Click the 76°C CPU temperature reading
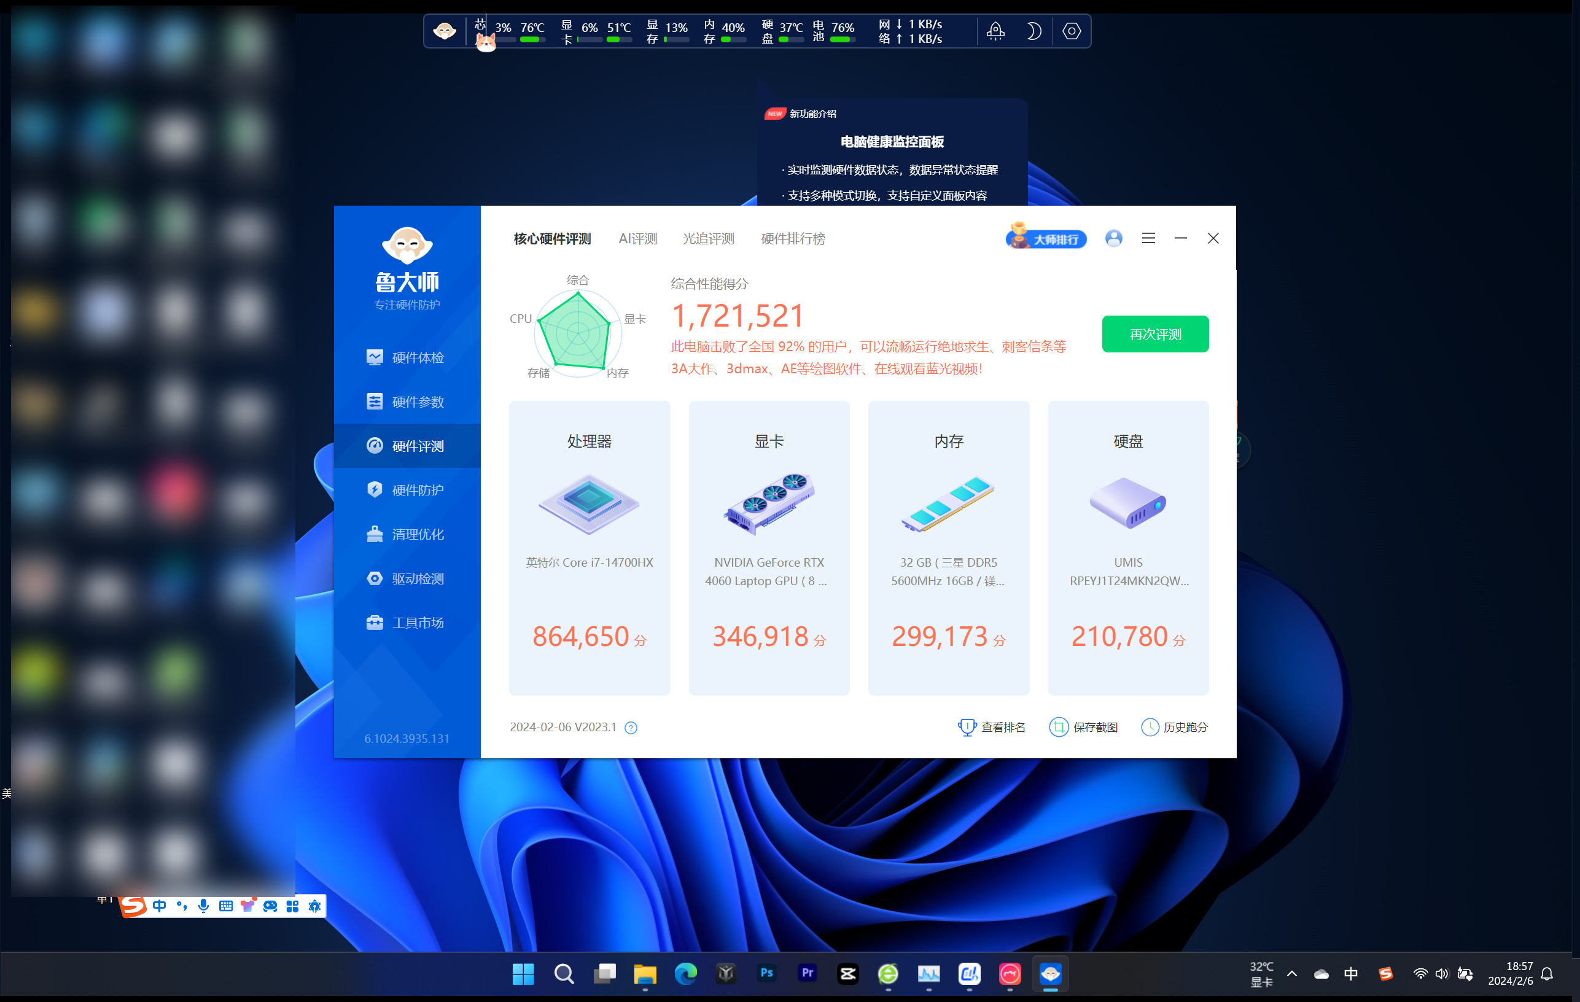The image size is (1580, 1002). click(532, 28)
